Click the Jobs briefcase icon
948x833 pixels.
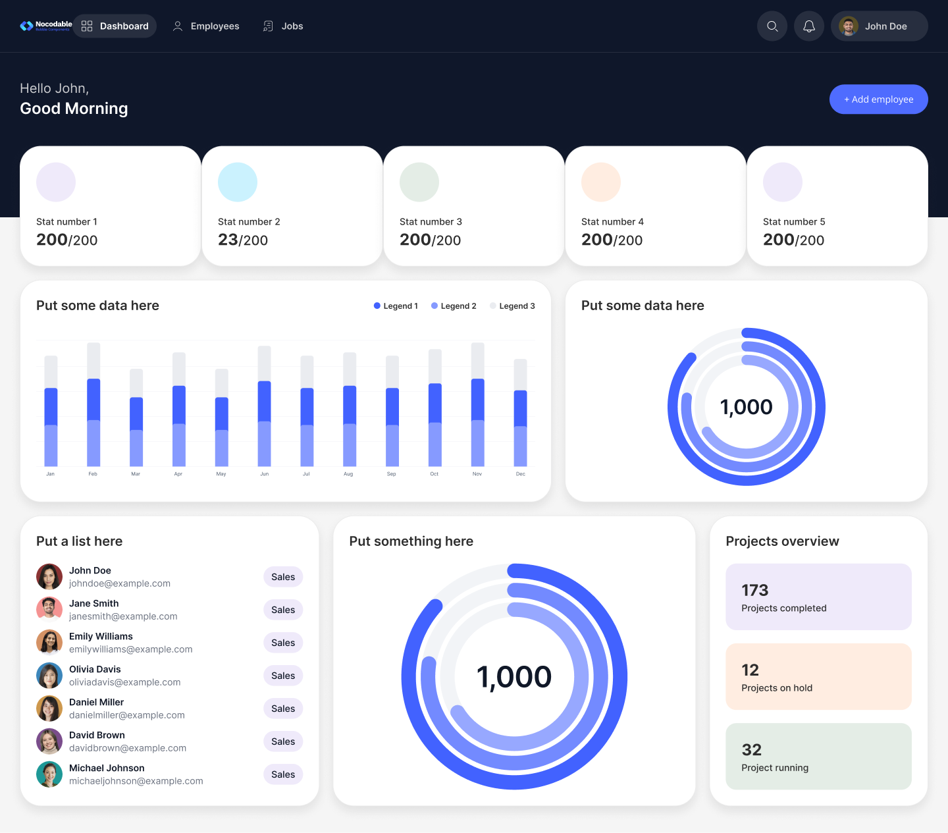267,26
